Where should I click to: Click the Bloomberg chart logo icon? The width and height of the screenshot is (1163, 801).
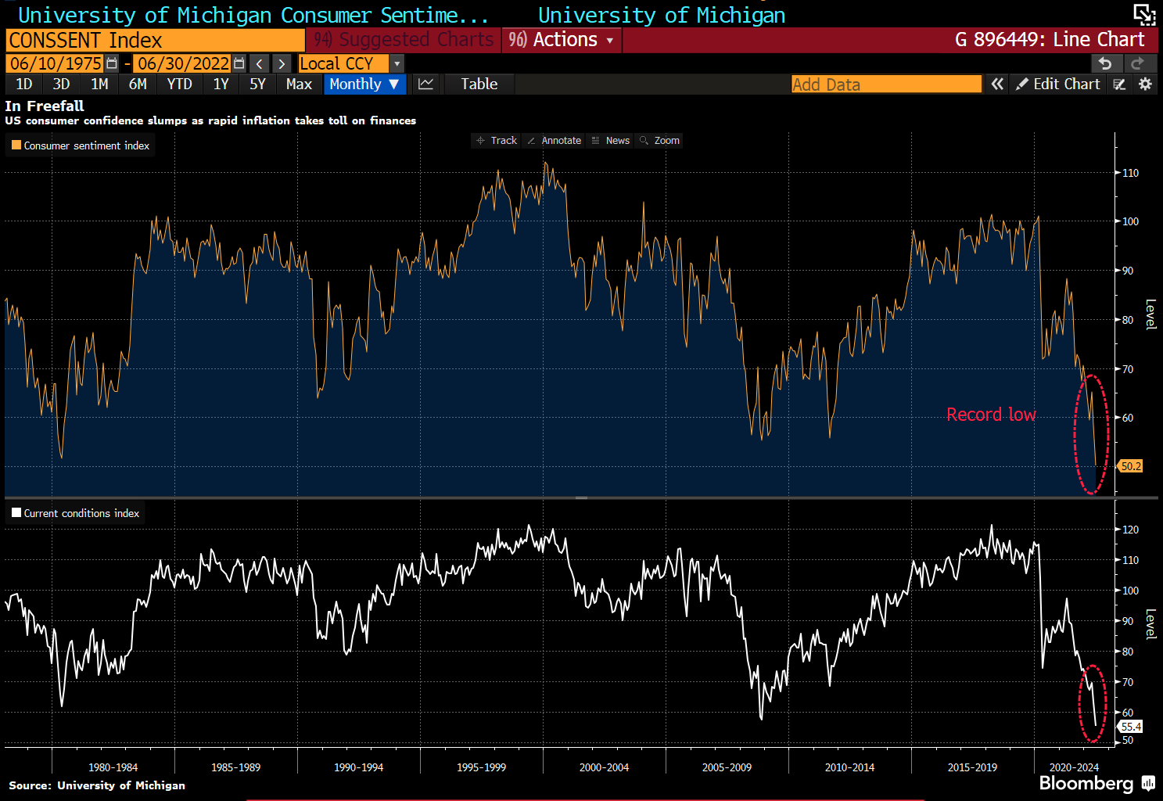(x=1149, y=783)
